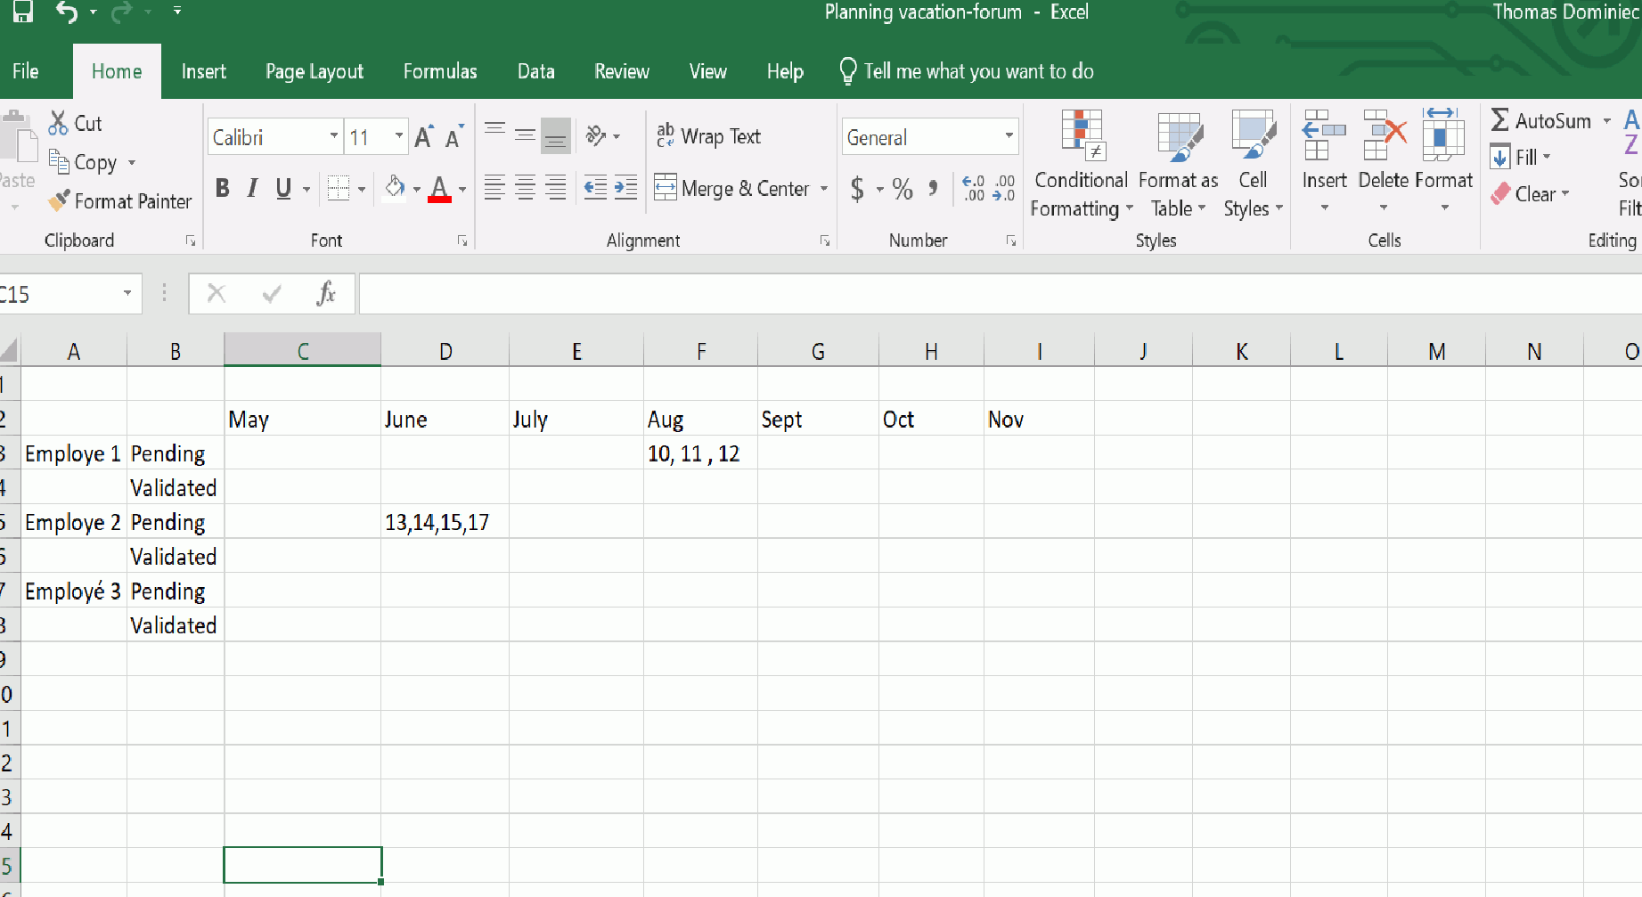Open the Name Box dropdown arrow
This screenshot has width=1642, height=897.
(127, 293)
